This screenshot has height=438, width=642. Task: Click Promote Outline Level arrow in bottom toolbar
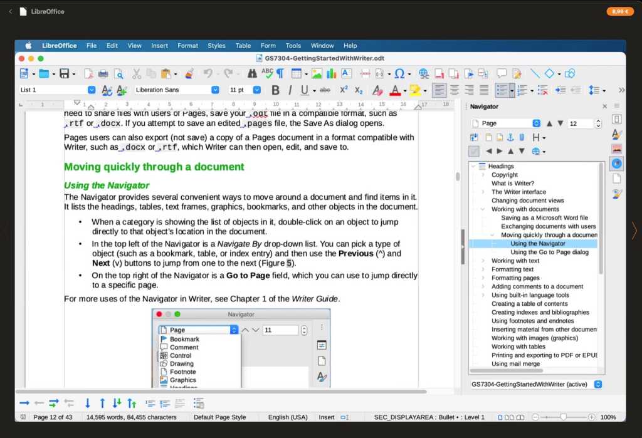tap(39, 404)
